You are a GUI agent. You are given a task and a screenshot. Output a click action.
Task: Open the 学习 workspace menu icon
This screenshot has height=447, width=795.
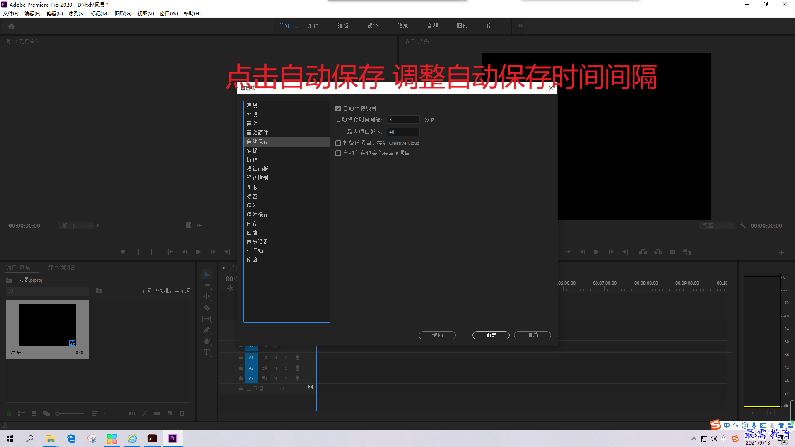(296, 26)
